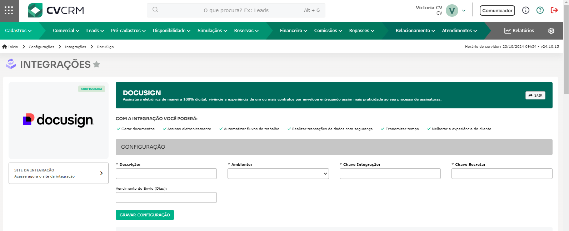569x231 pixels.
Task: Click the SAIR button
Action: pyautogui.click(x=535, y=95)
